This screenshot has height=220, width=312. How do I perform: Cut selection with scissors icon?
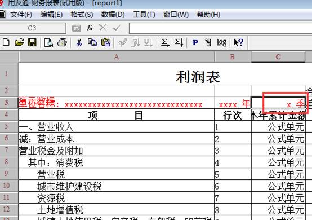point(79,42)
